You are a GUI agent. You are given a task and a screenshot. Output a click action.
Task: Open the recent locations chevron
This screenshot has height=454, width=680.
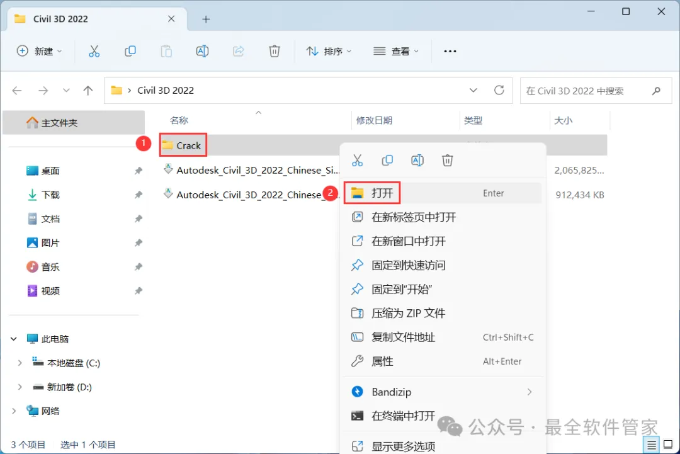66,91
